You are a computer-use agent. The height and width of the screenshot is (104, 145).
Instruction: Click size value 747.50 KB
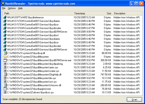106,75
